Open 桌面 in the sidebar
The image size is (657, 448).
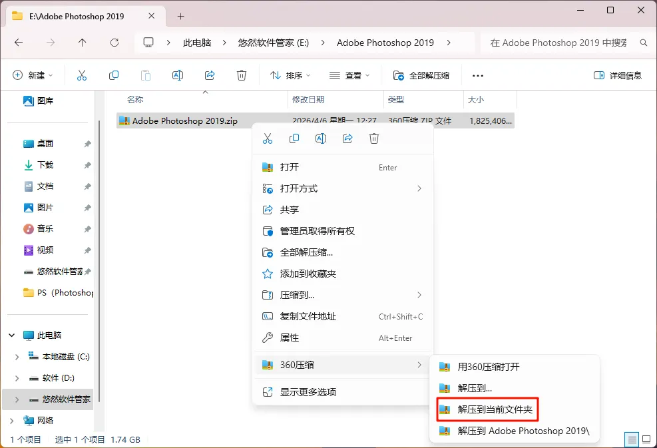(x=39, y=143)
